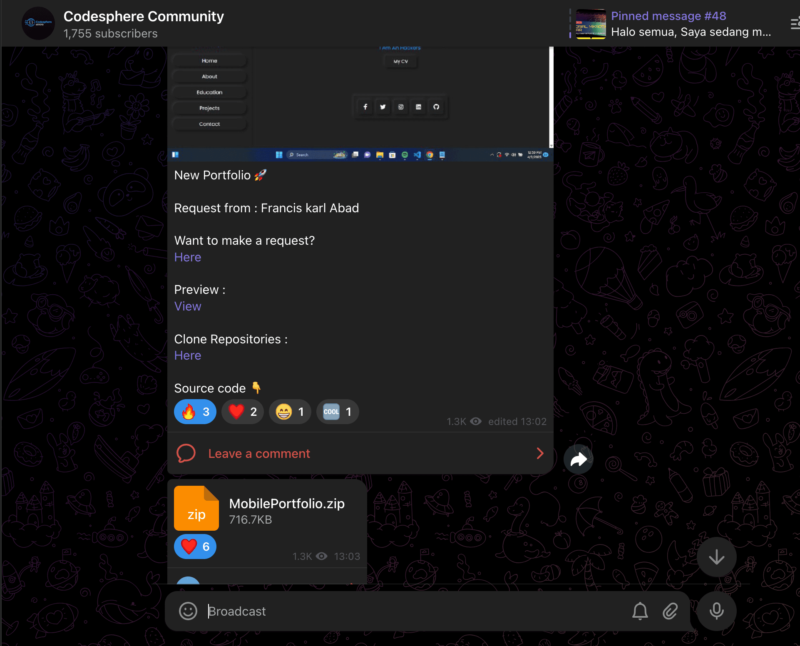Click the Leave a comment text
800x646 pixels.
[259, 453]
